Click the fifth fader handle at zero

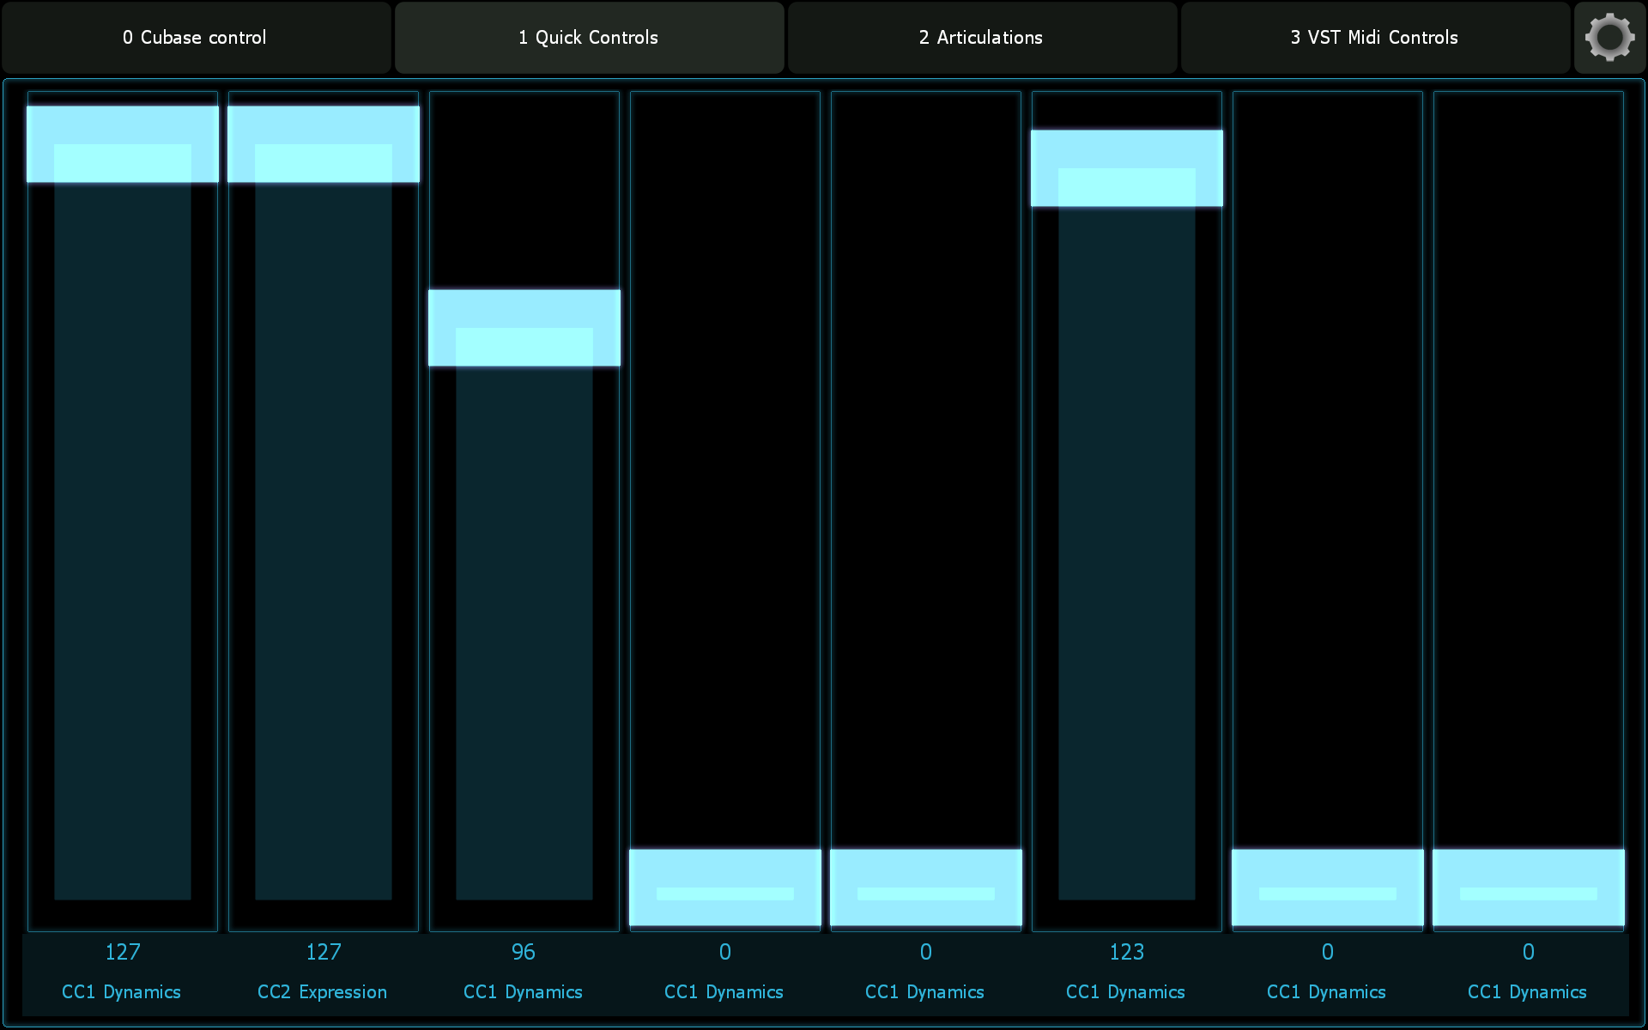[926, 888]
